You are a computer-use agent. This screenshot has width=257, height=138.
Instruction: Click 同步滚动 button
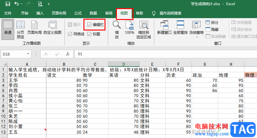tap(241, 29)
